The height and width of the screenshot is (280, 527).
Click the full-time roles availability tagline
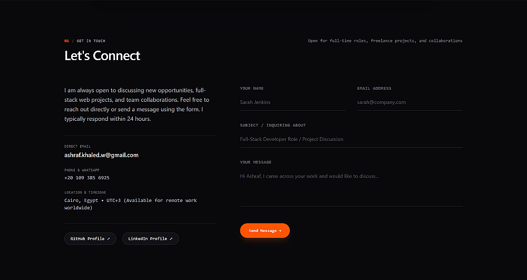coord(385,41)
